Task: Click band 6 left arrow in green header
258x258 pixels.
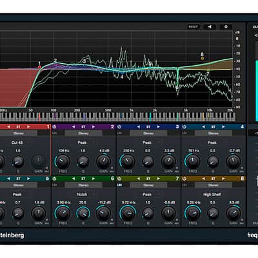Action: point(74,179)
